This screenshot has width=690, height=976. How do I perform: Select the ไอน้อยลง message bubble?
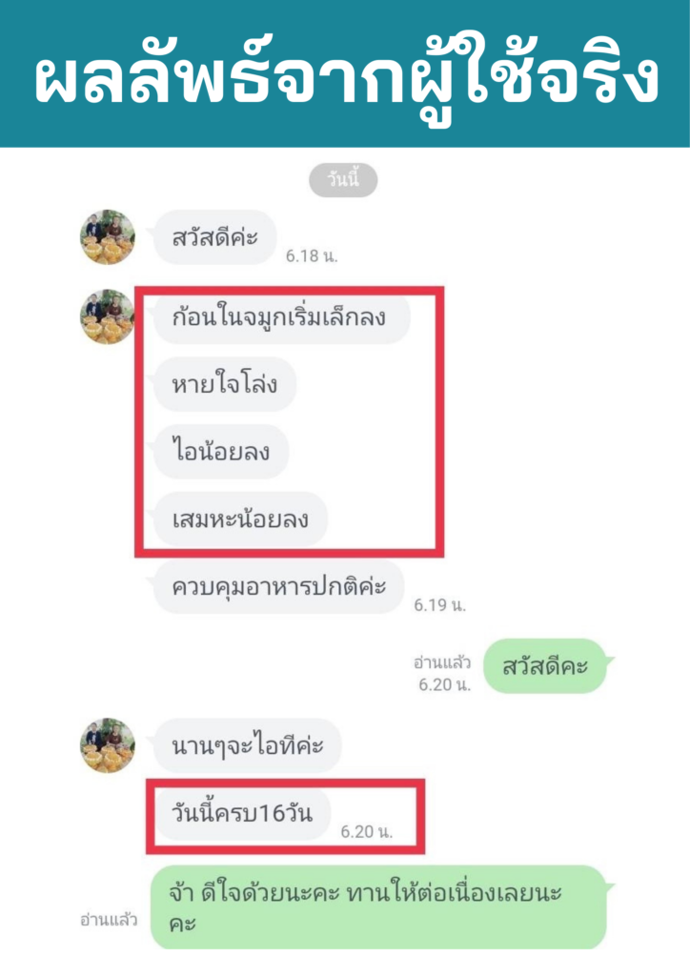(221, 451)
